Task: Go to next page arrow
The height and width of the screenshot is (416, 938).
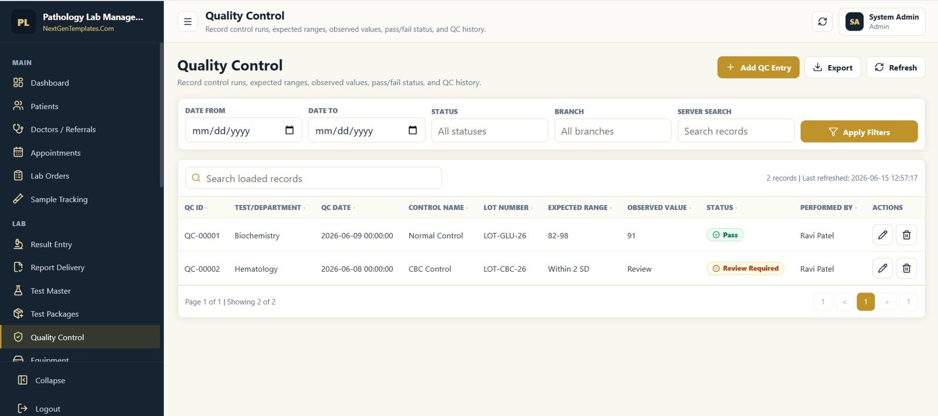Action: 887,302
